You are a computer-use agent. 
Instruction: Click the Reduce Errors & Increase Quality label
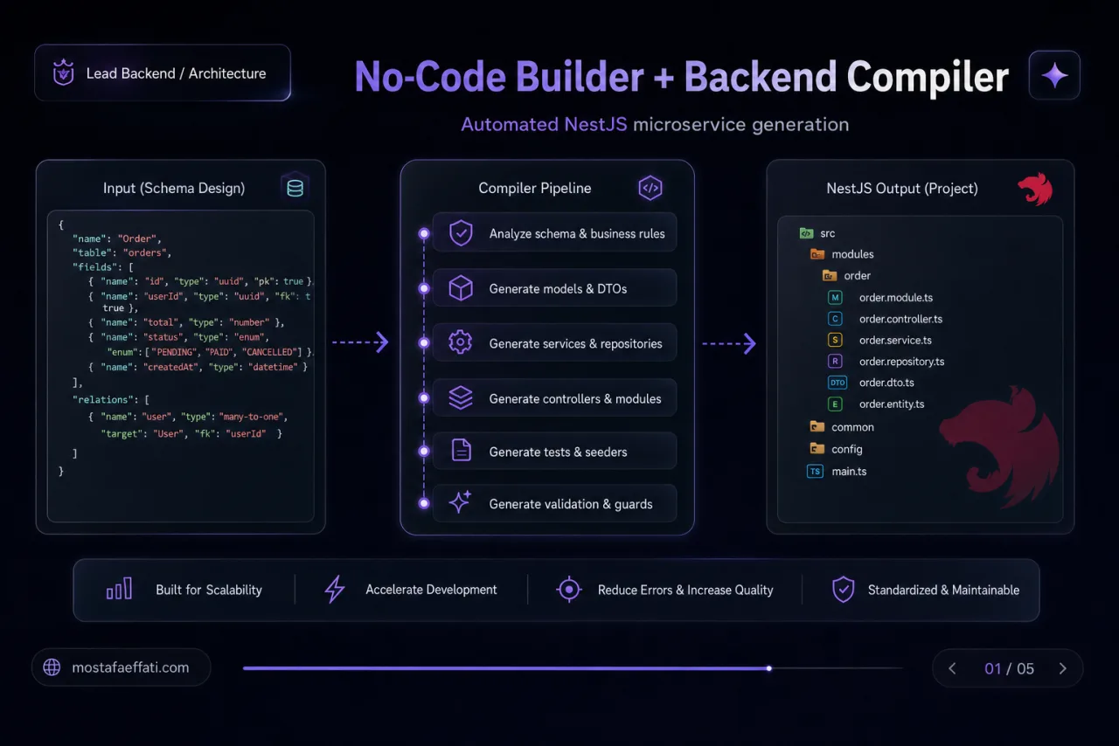685,590
